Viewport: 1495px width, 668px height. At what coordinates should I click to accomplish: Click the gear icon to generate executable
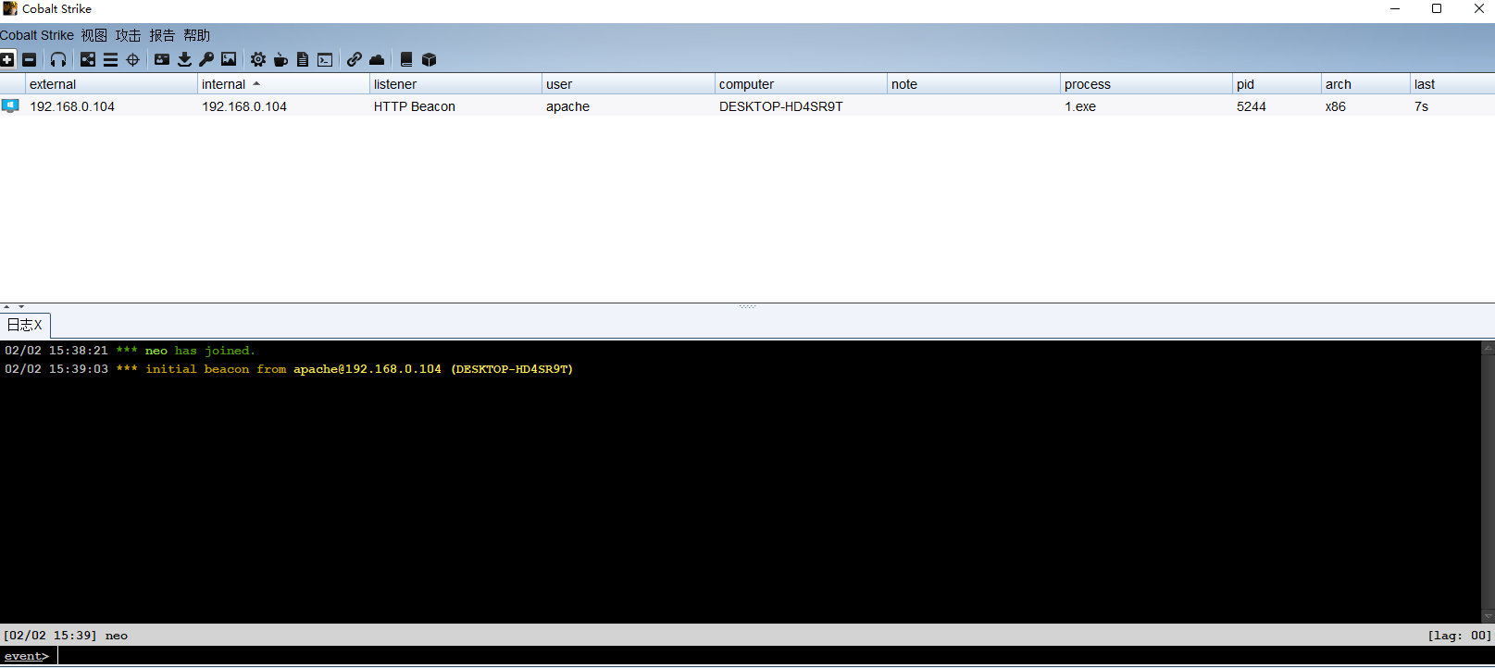point(258,59)
